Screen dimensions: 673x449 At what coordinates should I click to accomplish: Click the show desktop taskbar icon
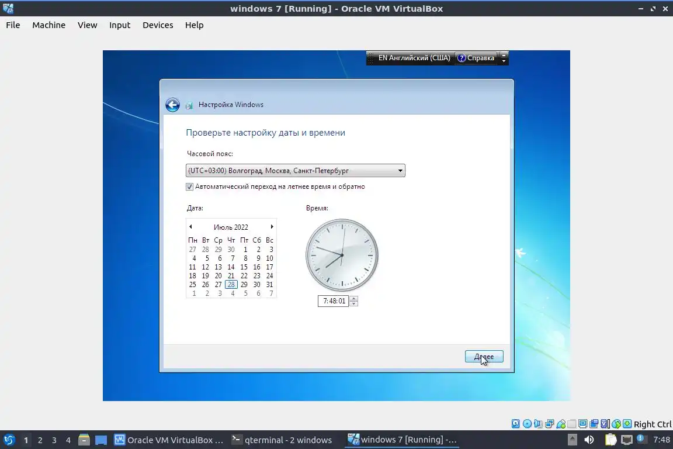[x=101, y=440]
